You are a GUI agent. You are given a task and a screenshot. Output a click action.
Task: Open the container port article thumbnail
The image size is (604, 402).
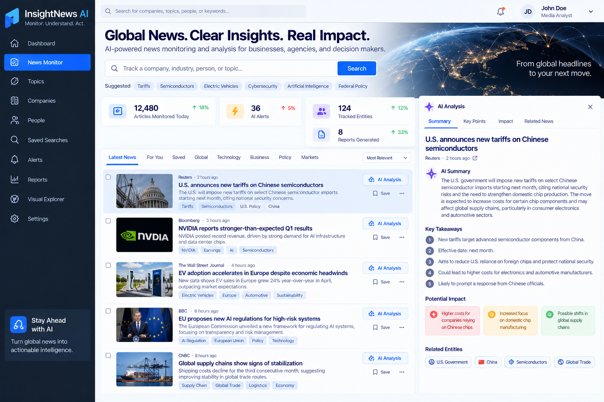144,369
